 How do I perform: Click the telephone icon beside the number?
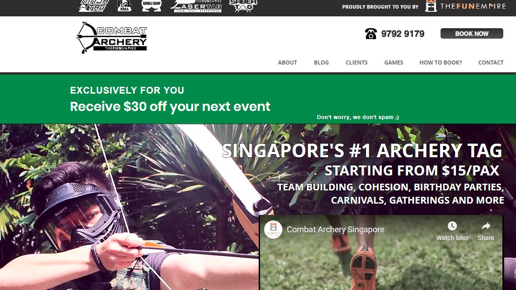pos(371,34)
